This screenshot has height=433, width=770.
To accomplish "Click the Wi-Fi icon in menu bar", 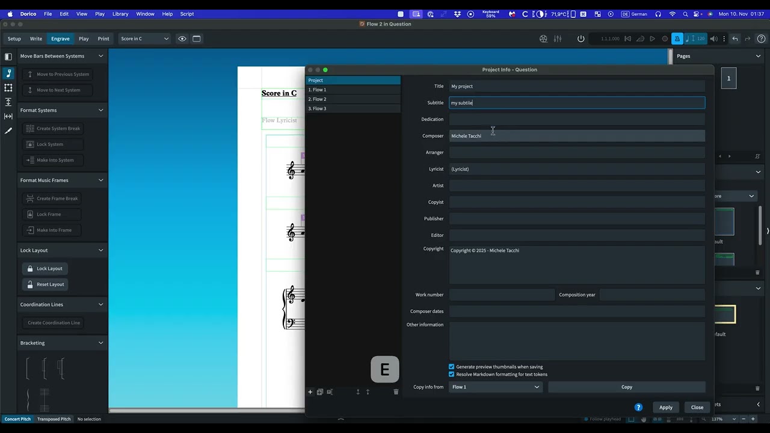I will tap(672, 14).
